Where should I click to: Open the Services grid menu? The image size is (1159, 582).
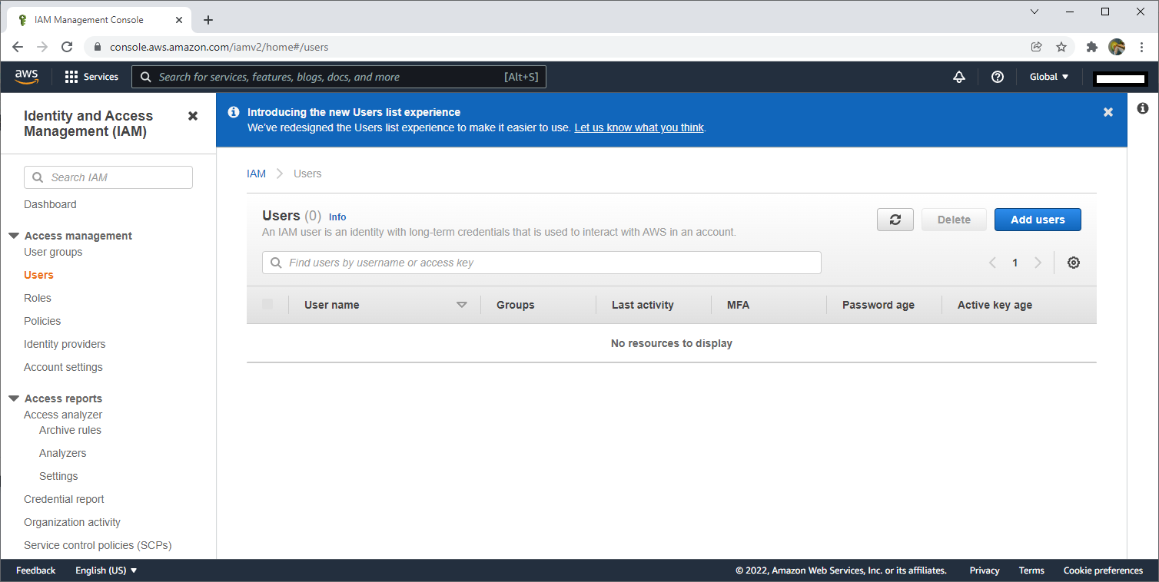91,77
